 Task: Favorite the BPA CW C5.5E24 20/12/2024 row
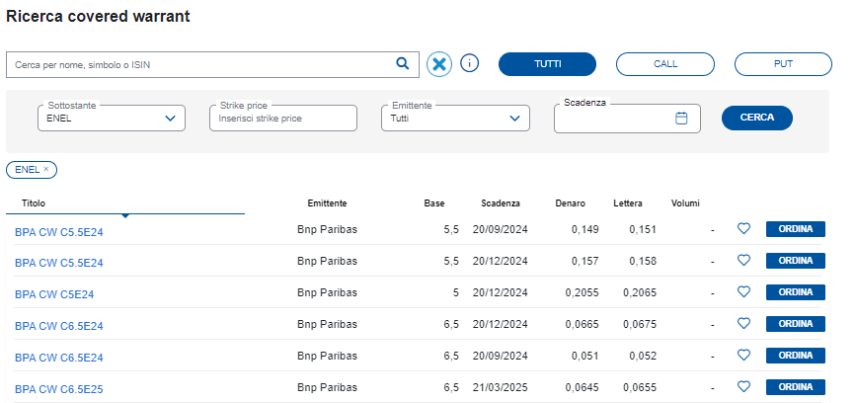[x=743, y=261]
